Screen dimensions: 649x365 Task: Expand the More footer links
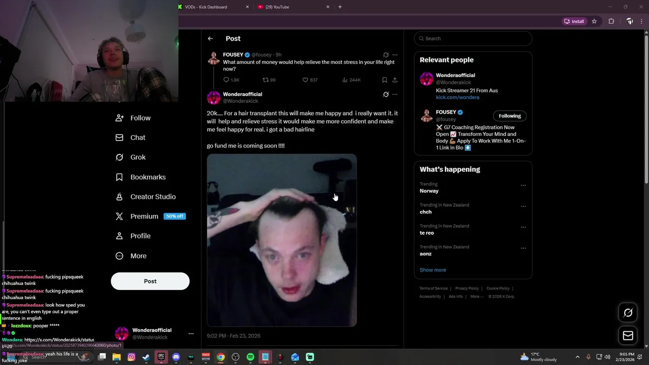pos(477,297)
